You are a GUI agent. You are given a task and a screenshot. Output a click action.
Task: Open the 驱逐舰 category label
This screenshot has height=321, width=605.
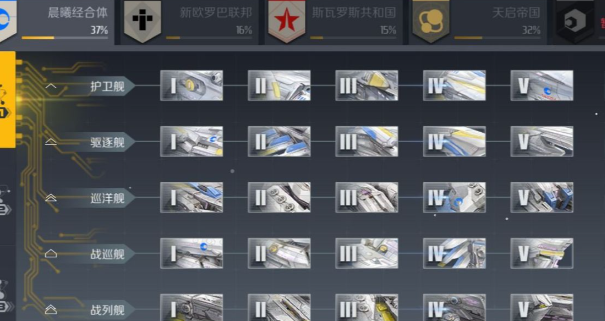click(x=108, y=142)
